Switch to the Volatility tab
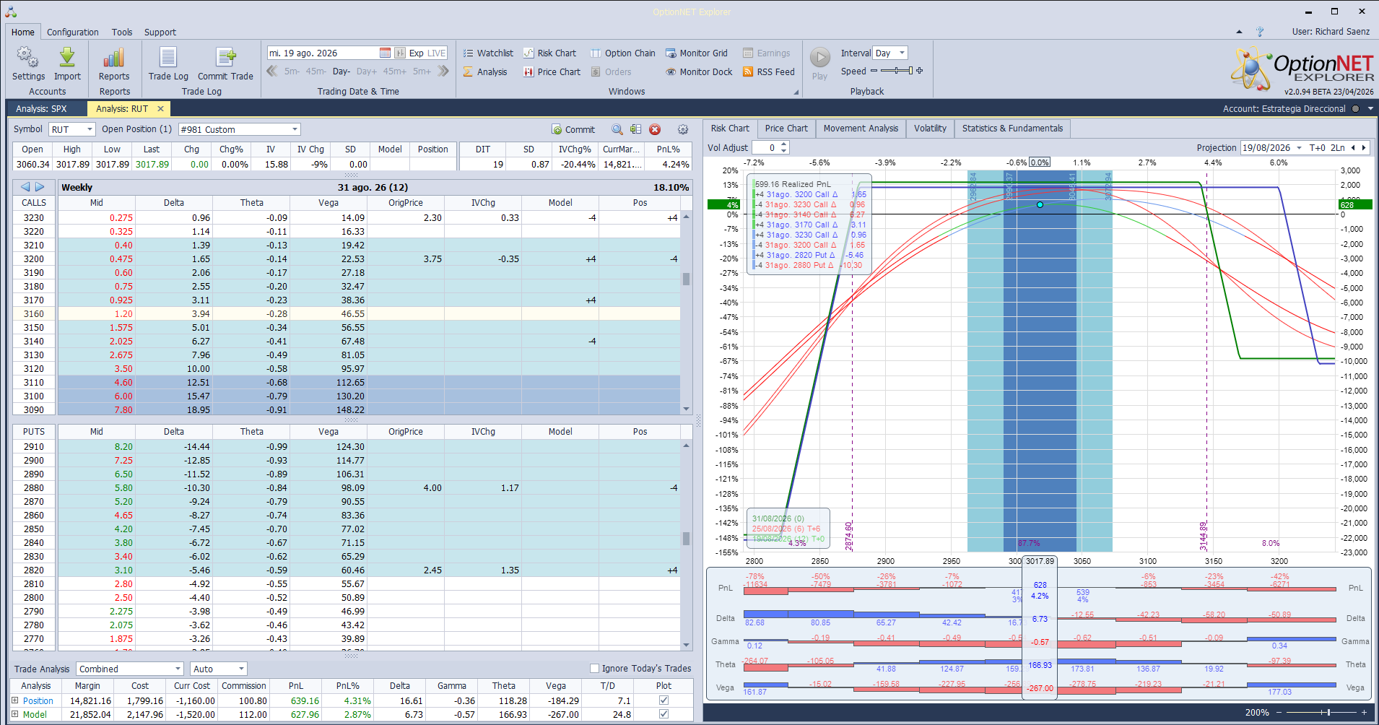Viewport: 1379px width, 725px height. coord(930,129)
